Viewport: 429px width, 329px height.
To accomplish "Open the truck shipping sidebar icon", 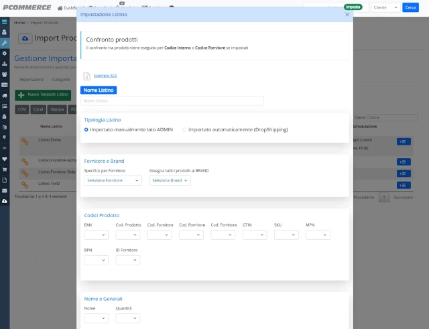I will [5, 95].
